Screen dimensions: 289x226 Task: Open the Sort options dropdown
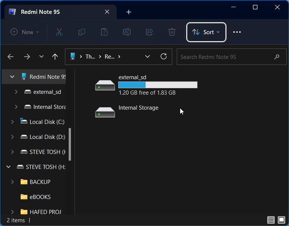[206, 32]
